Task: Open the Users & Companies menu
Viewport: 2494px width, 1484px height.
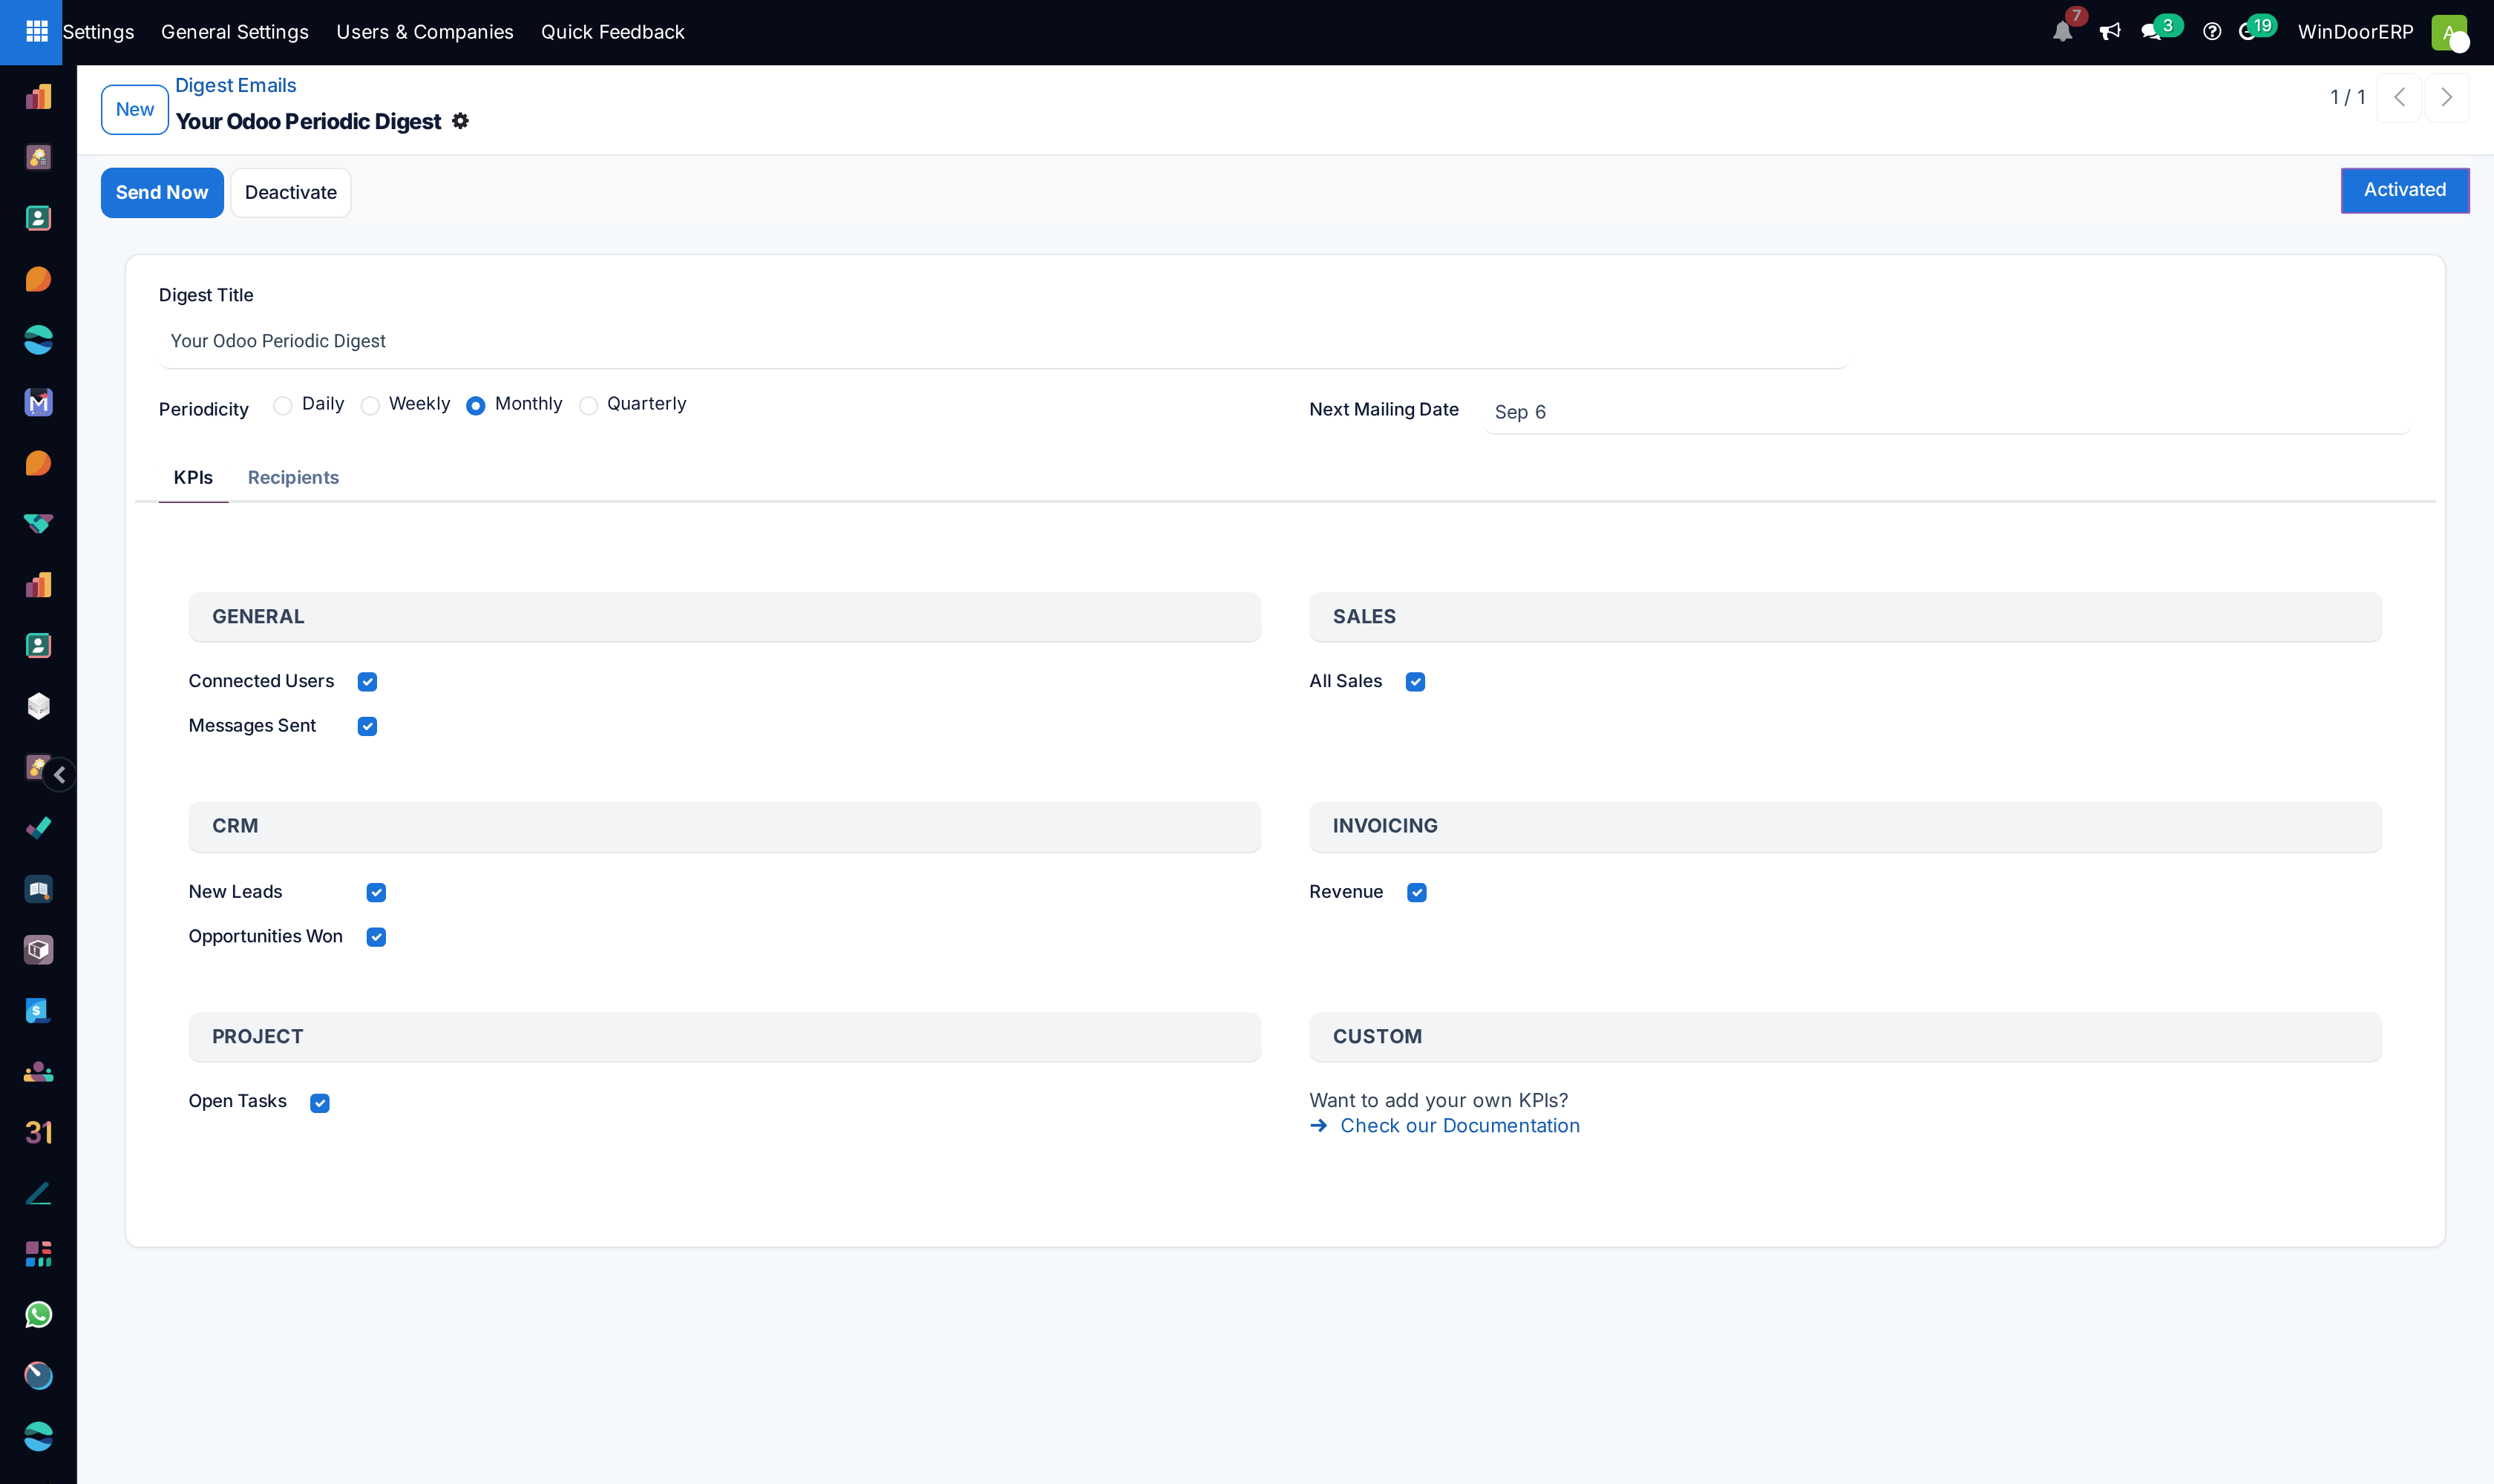Action: click(x=424, y=32)
